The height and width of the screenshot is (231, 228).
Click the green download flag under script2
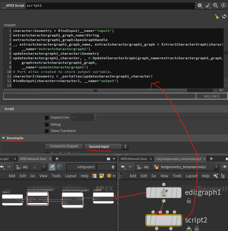tap(189, 228)
